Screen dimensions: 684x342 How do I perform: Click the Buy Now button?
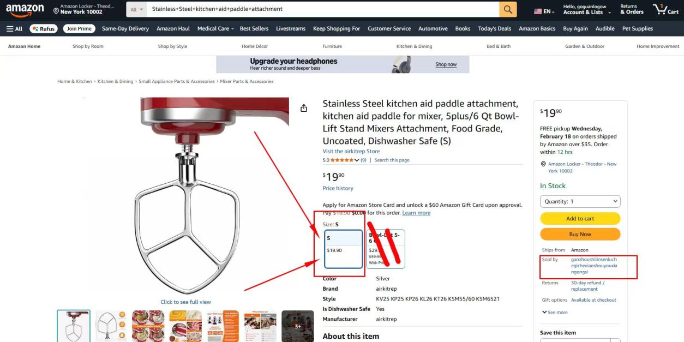[580, 234]
